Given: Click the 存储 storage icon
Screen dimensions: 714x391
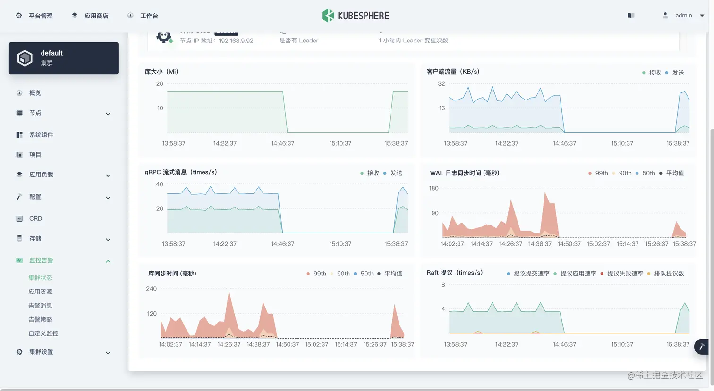Looking at the screenshot, I should click(19, 238).
